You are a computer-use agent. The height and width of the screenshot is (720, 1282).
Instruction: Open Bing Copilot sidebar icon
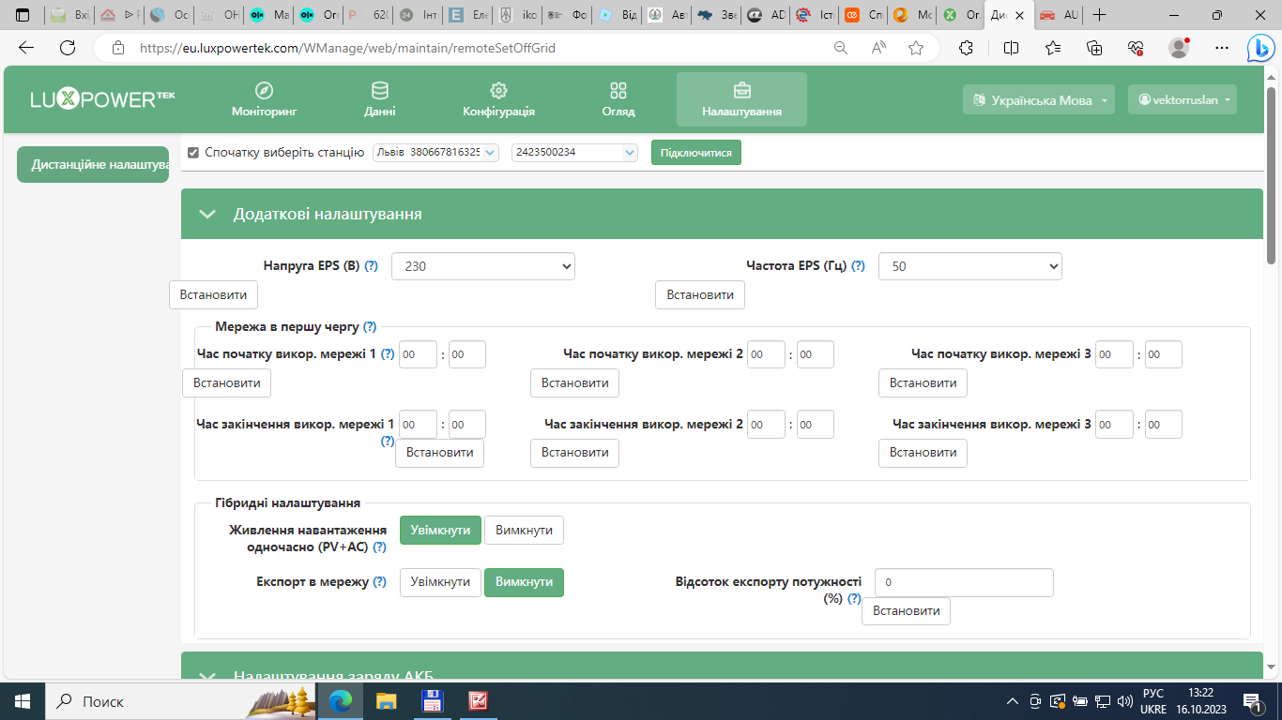(1259, 48)
